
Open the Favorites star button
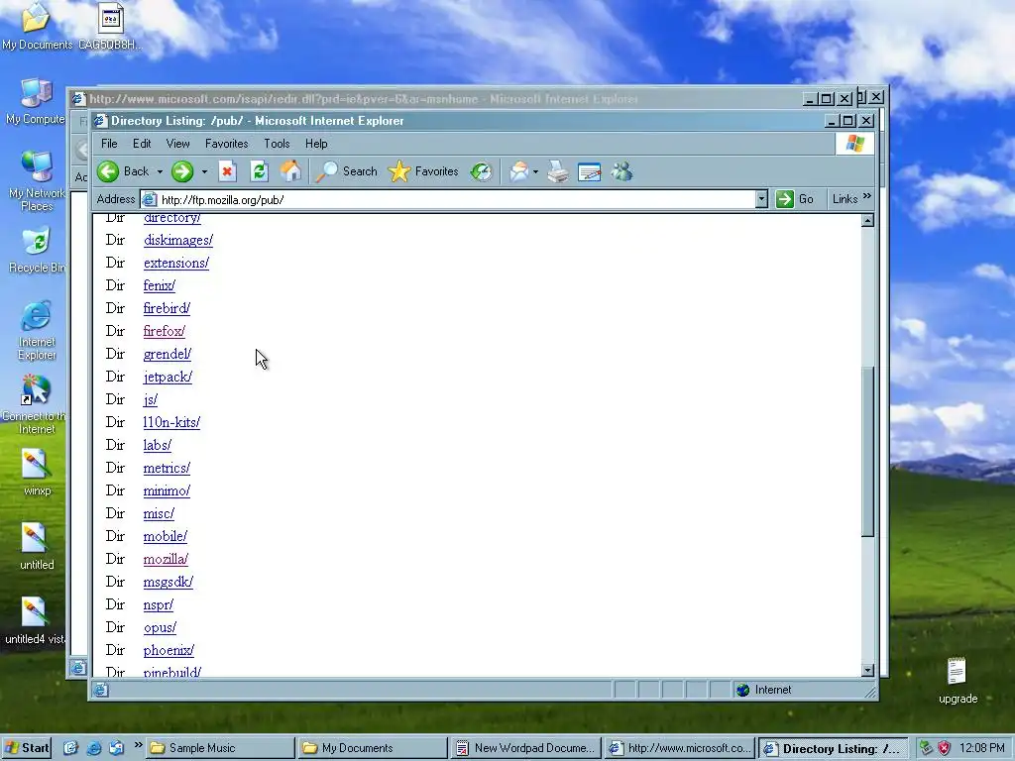pyautogui.click(x=423, y=171)
